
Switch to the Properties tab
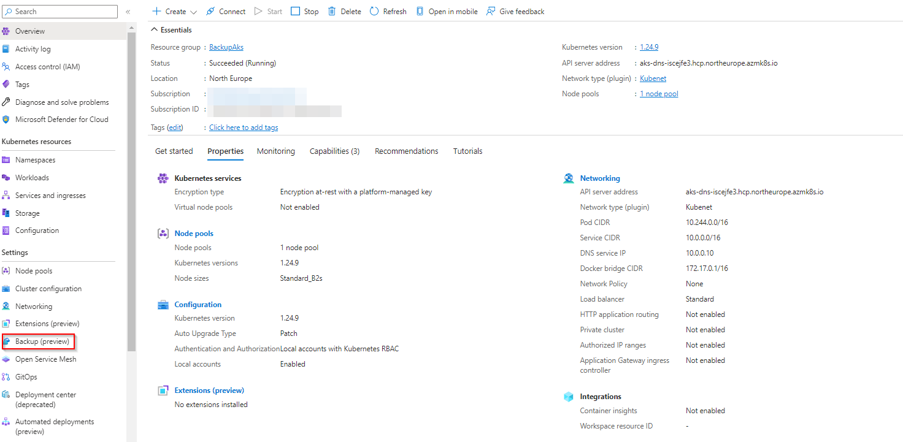coord(225,151)
